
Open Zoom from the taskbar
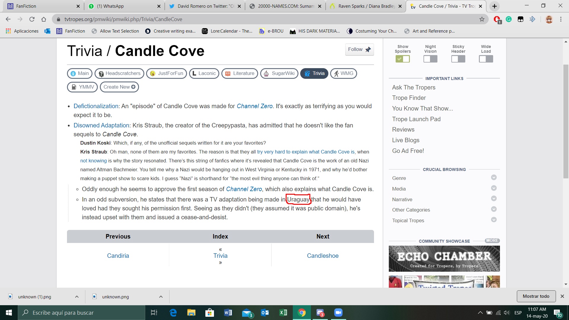(338, 313)
